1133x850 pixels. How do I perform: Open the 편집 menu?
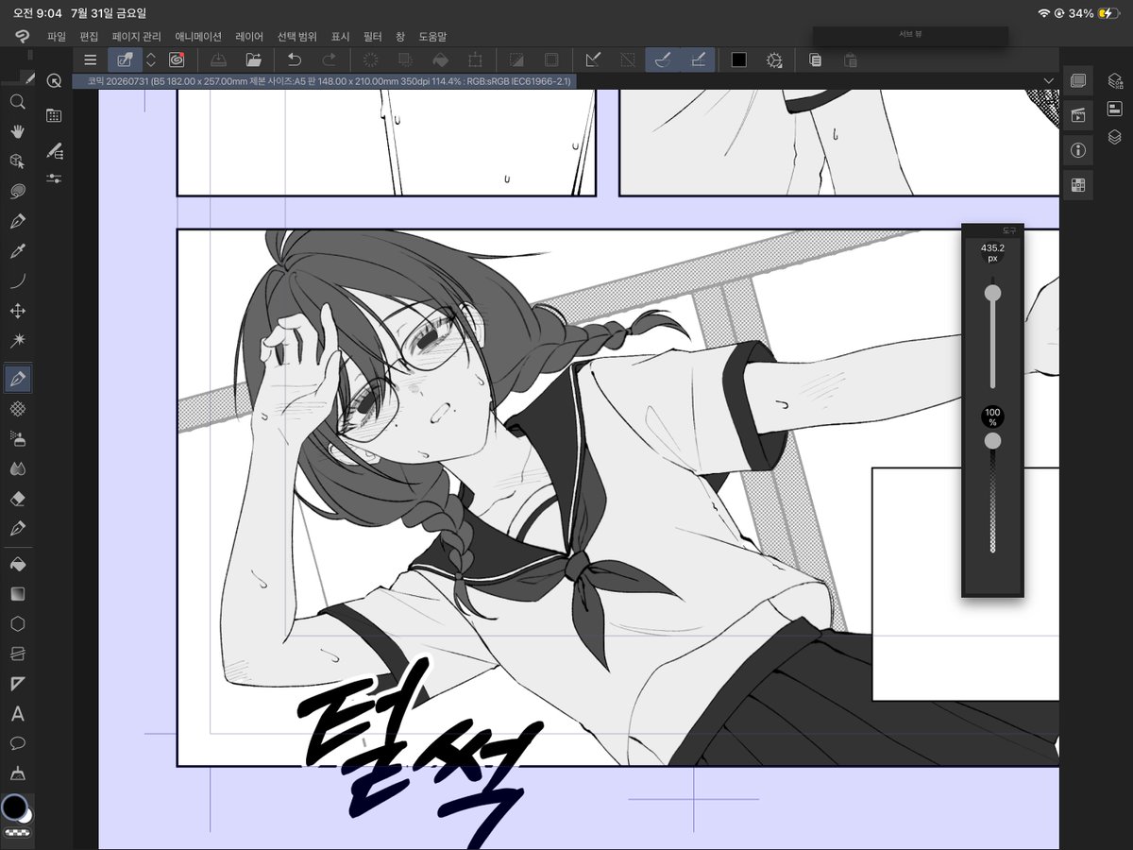pyautogui.click(x=89, y=36)
